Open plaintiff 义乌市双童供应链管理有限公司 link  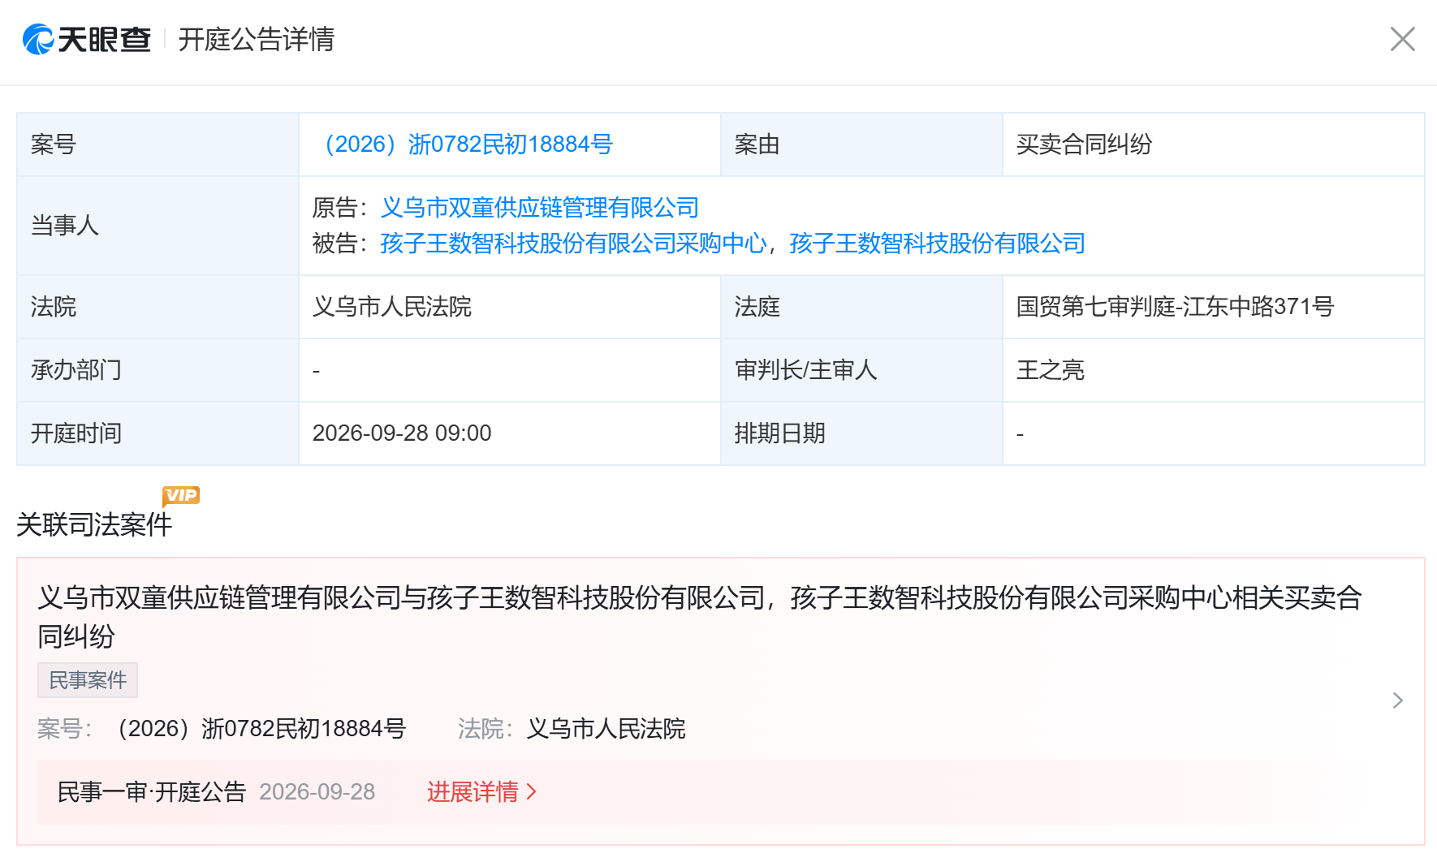(x=540, y=208)
